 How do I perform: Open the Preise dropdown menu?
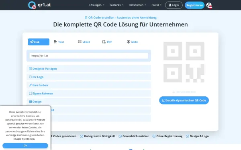pos(156,5)
